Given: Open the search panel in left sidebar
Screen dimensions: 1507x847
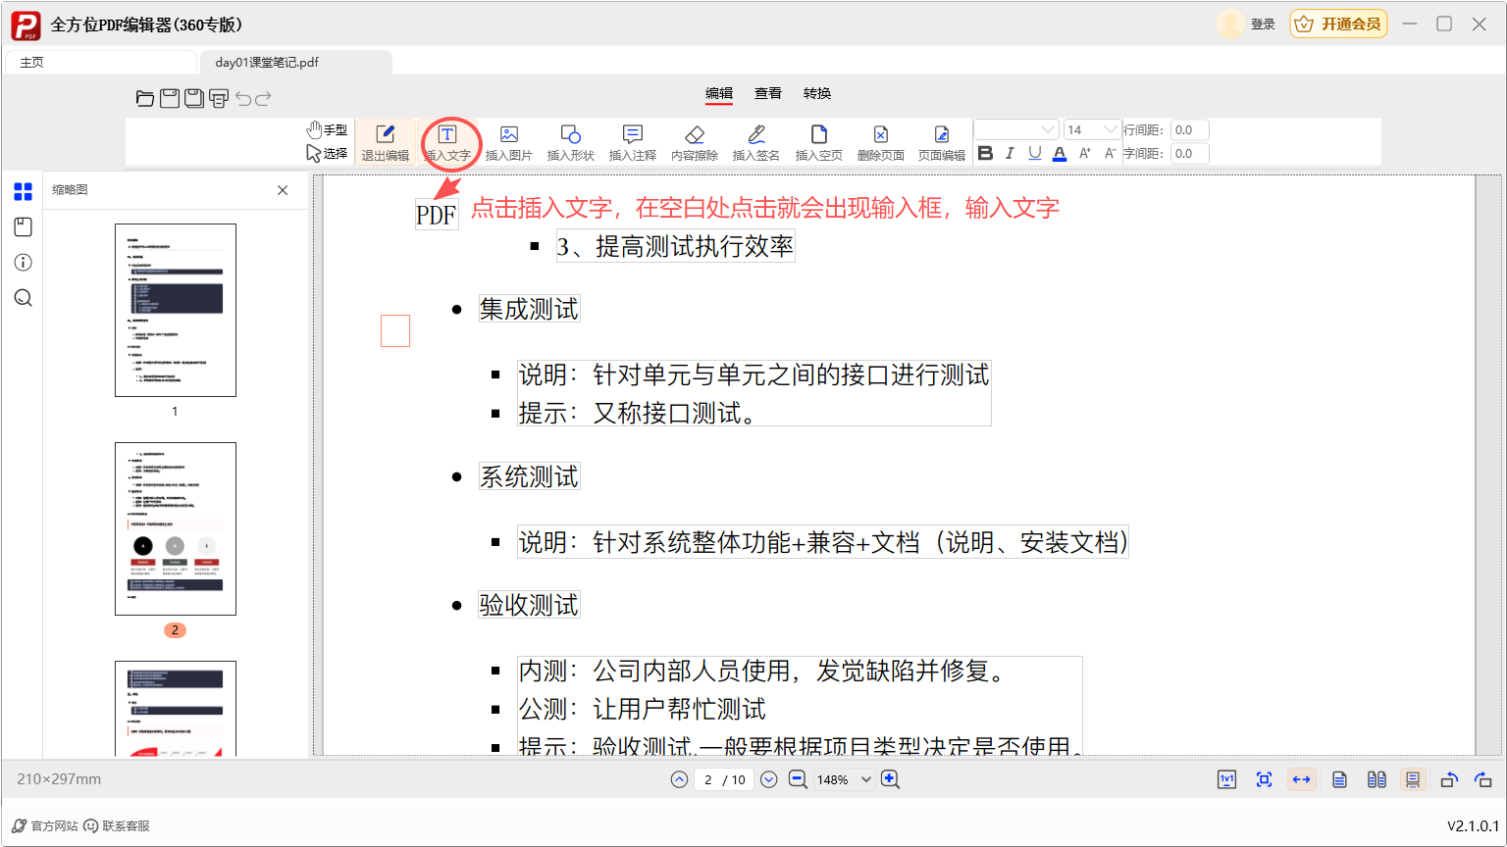Looking at the screenshot, I should (x=23, y=297).
